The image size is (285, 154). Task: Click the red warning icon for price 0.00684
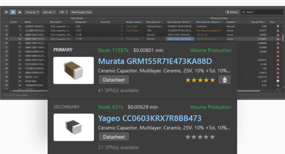pos(278,43)
